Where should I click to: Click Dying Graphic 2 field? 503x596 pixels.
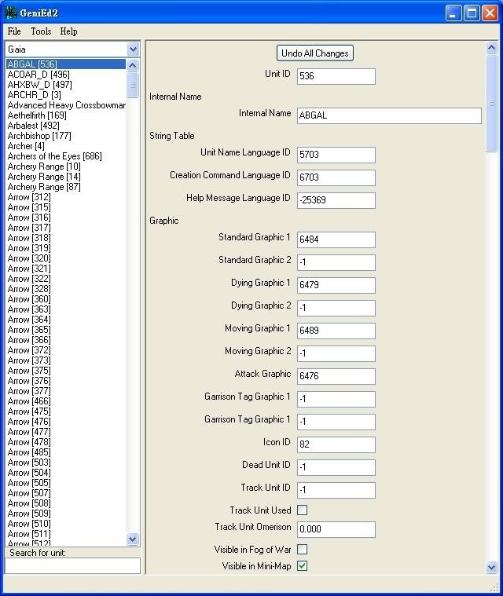pyautogui.click(x=336, y=308)
